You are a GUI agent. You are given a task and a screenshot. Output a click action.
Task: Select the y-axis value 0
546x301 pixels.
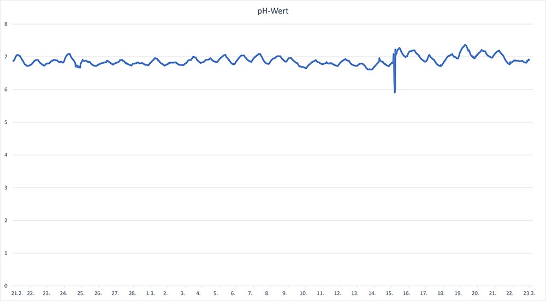coord(5,286)
